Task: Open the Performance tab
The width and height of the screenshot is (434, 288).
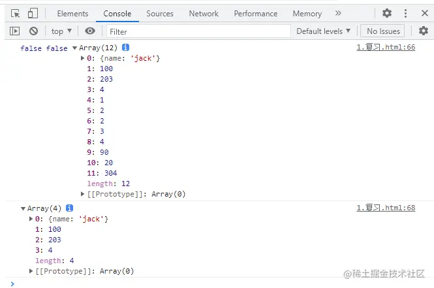Action: coord(255,14)
